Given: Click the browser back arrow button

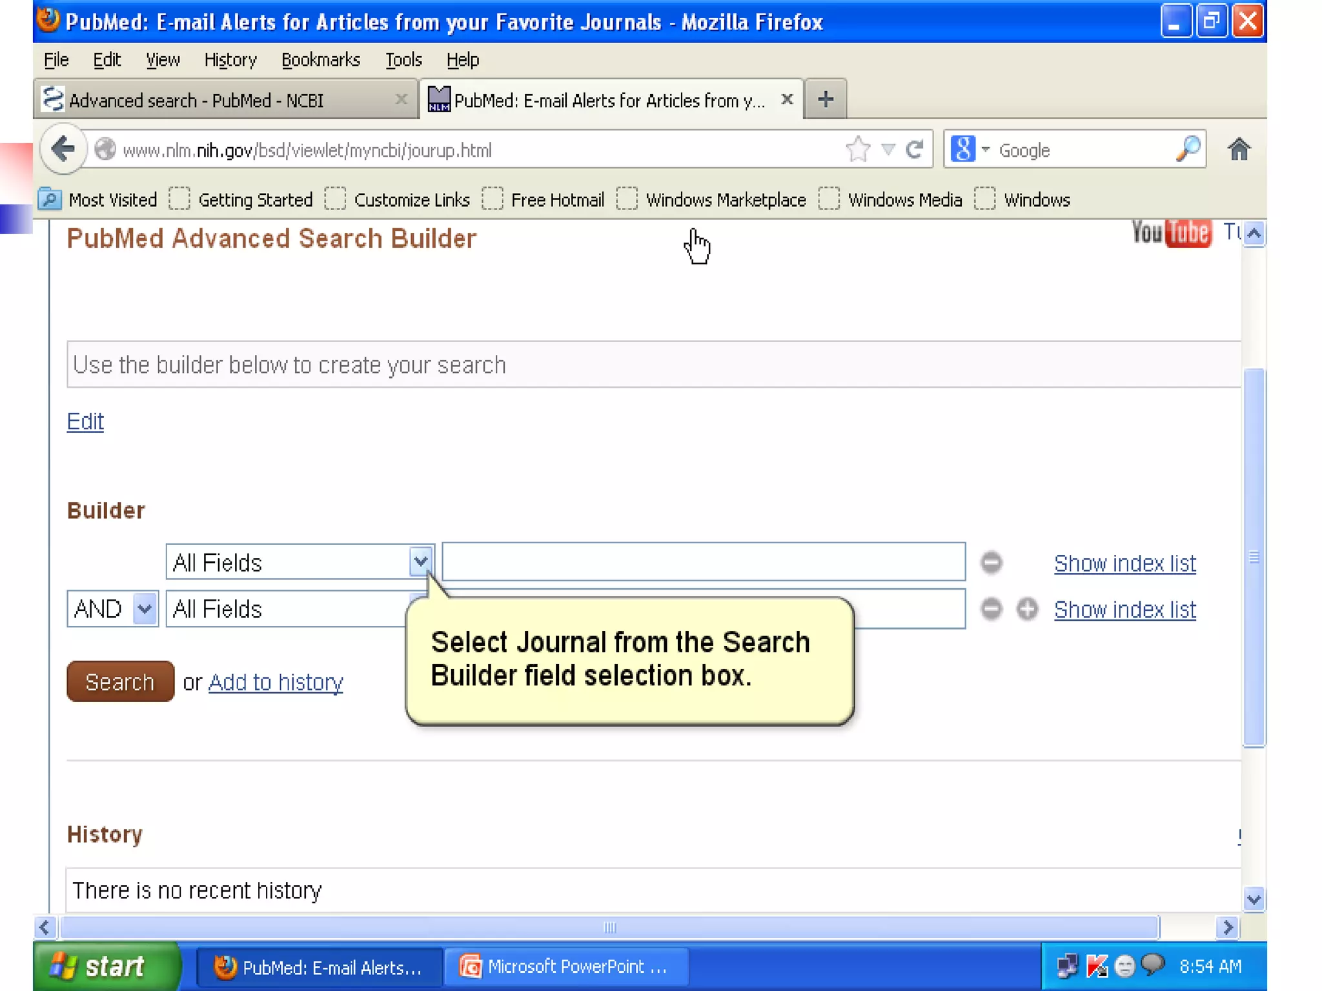Looking at the screenshot, I should point(63,150).
